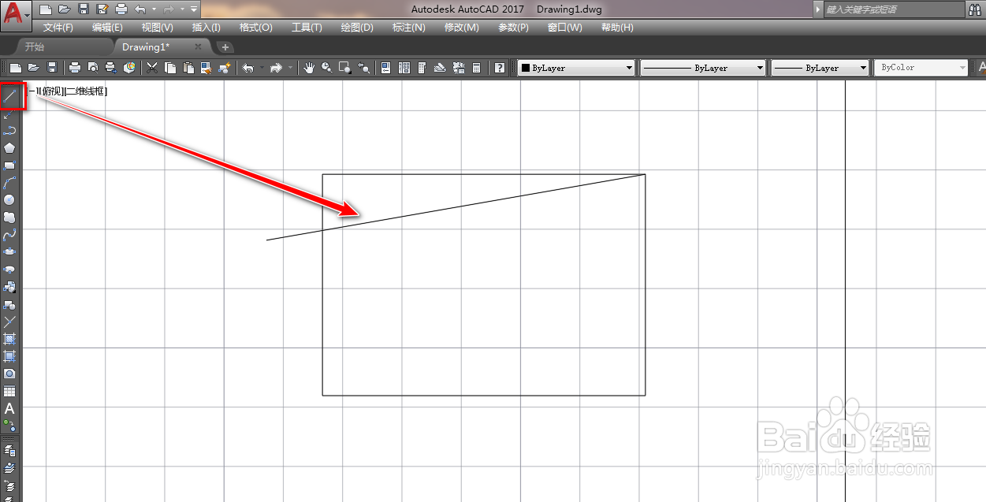The height and width of the screenshot is (502, 986).
Task: Select the Rectangle tool
Action: 9,165
